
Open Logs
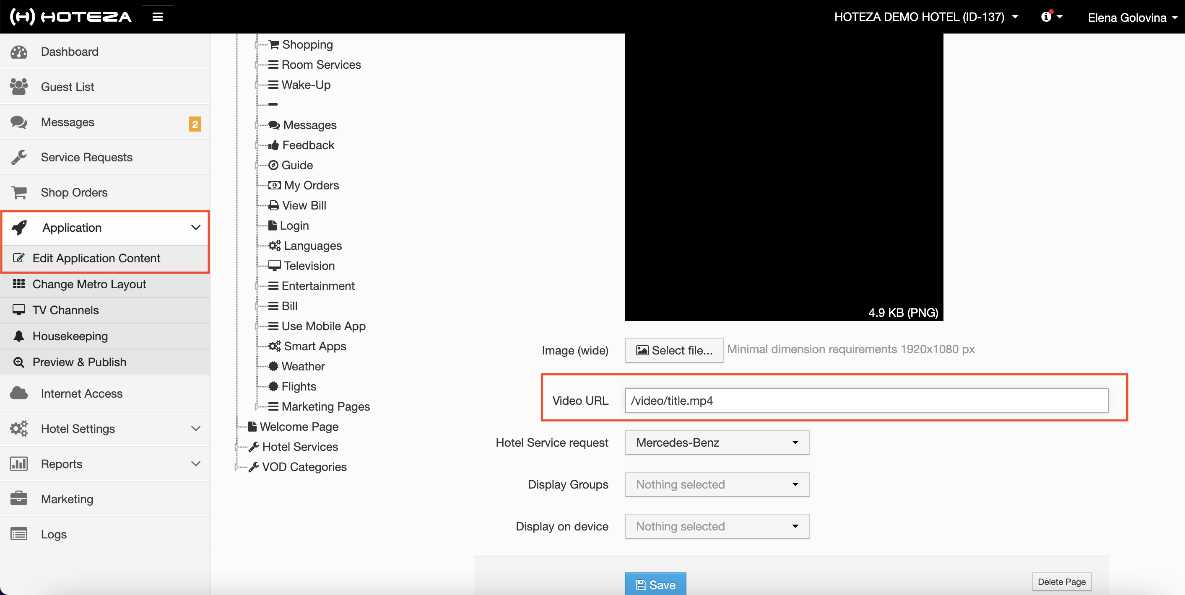point(105,534)
